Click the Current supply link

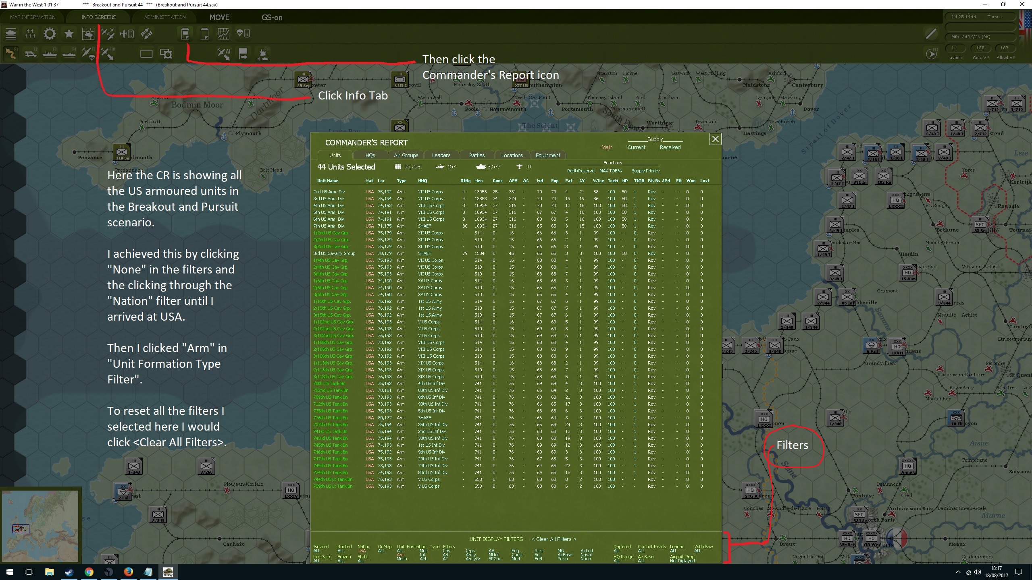[x=636, y=147]
